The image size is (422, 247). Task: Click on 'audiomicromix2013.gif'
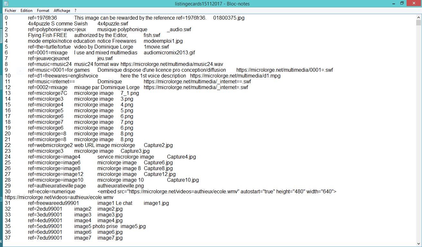[169, 53]
